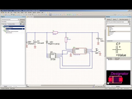
Task: Select the GND power port tool
Action: [62, 15]
